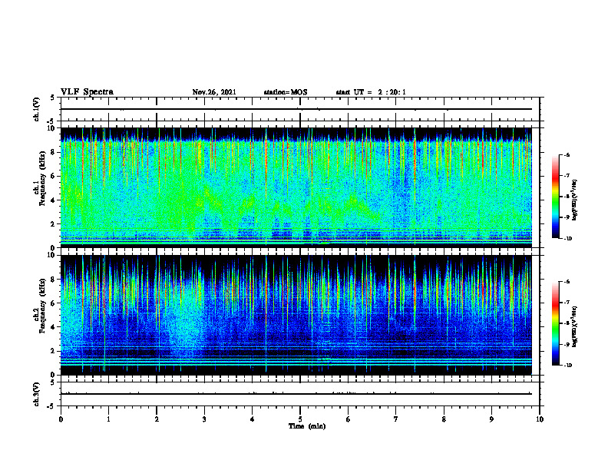Click time axis tick label "6"

(349, 419)
